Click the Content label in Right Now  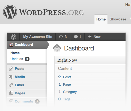[65, 68]
